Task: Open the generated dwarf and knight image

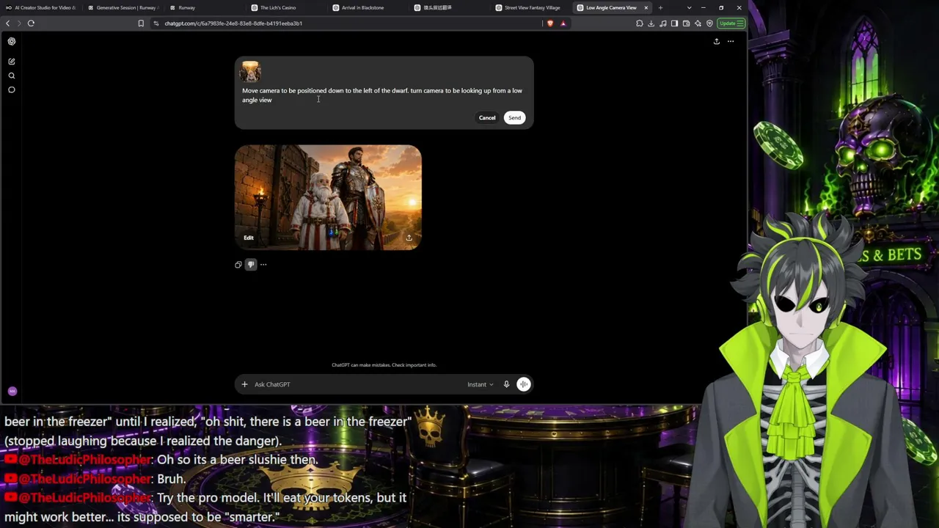Action: [328, 198]
